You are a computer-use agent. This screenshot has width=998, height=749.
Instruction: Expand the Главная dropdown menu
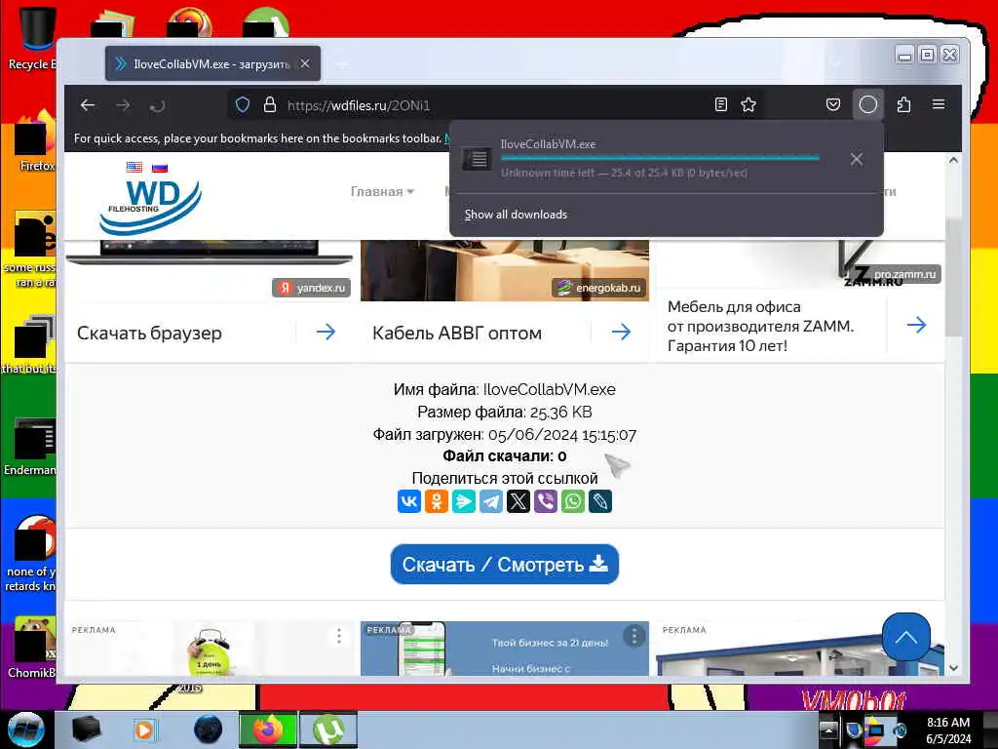(x=382, y=191)
